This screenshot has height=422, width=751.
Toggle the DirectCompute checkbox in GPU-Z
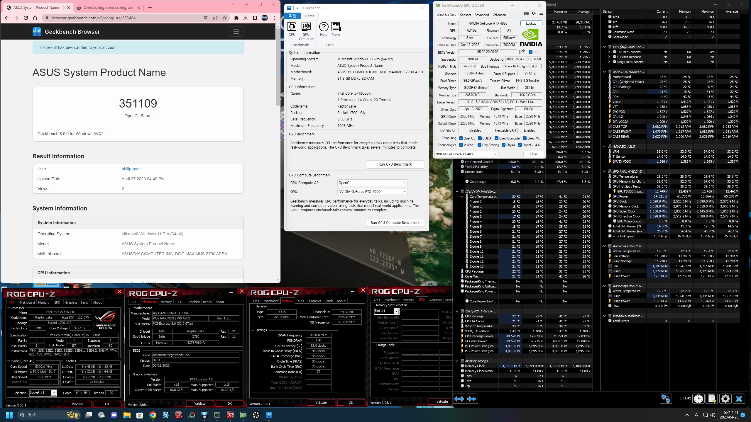pos(496,138)
